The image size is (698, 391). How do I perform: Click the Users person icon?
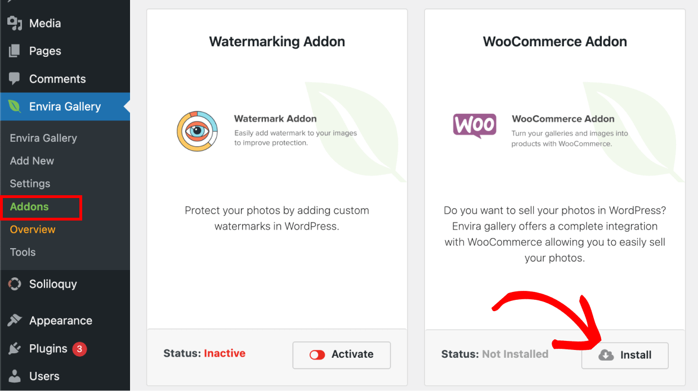[15, 376]
